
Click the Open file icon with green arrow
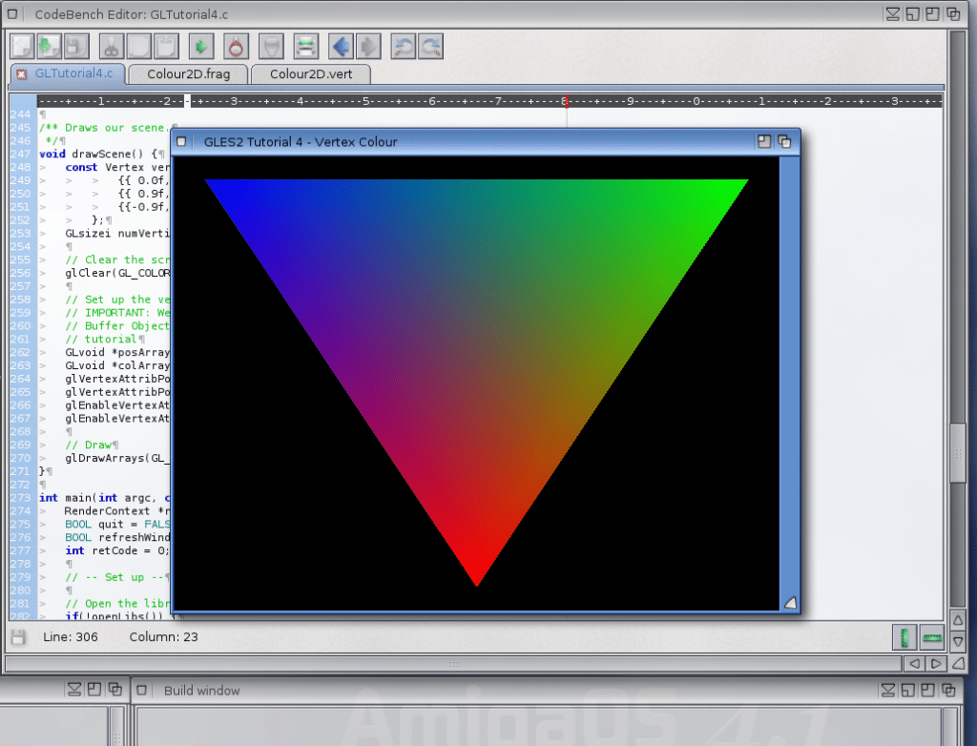(x=49, y=47)
